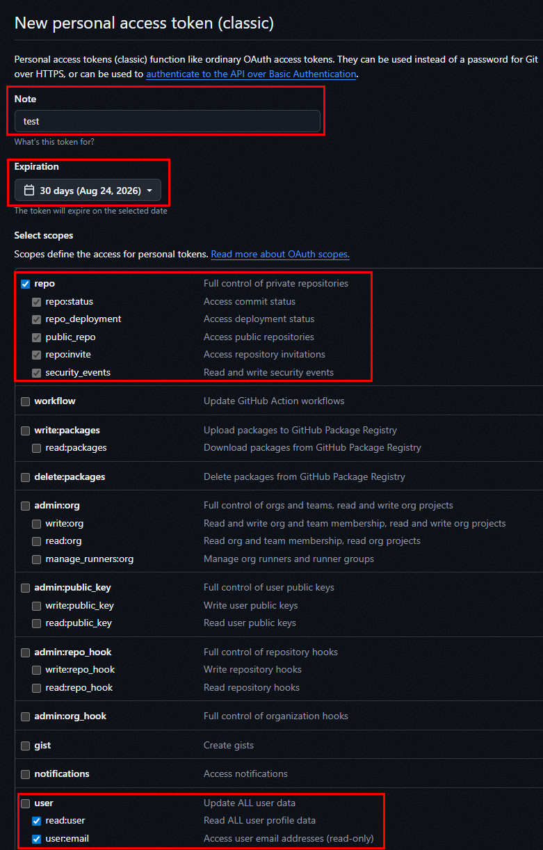Tick the read:packages checkbox
The height and width of the screenshot is (850, 543).
37,448
